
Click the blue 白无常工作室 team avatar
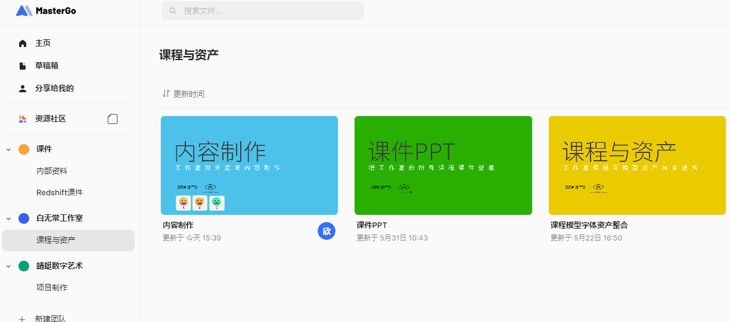24,218
